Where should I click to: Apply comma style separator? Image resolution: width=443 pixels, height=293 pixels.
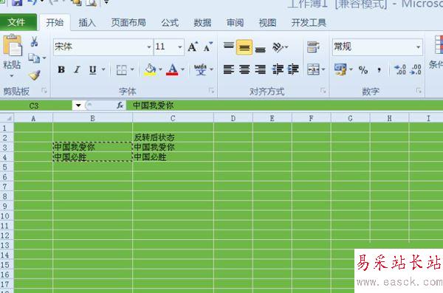[x=380, y=70]
